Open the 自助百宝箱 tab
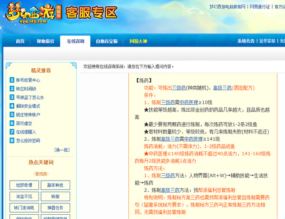285x219 pixels. point(107,41)
